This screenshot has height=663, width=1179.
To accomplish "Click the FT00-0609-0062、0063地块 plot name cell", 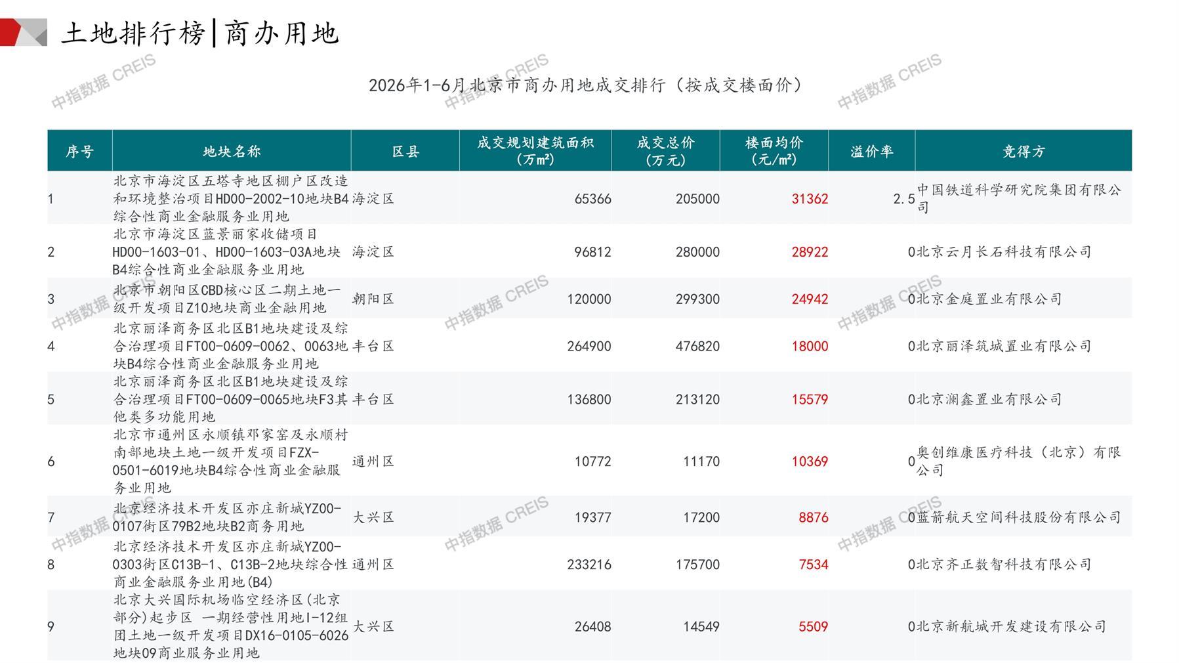I will point(230,346).
